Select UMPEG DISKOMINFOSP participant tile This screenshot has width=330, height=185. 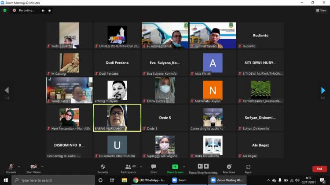tap(117, 36)
